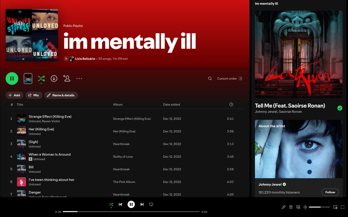Open Johnny Jewel's name in the artist card
Image resolution: width=348 pixels, height=217 pixels.
click(270, 184)
